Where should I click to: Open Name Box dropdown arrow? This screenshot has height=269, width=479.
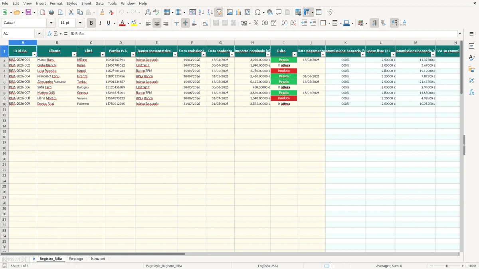(39, 33)
